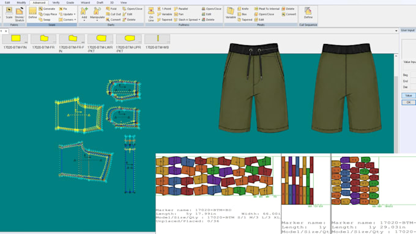This screenshot has width=416, height=234.
Task: Click Open/Close in the Fullness group
Action: (x=212, y=9)
